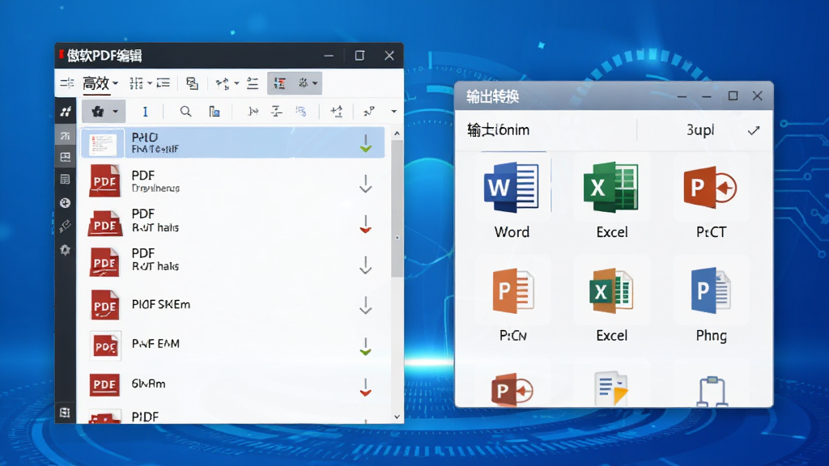Open the gear settings icon in sidebar

pos(66,249)
